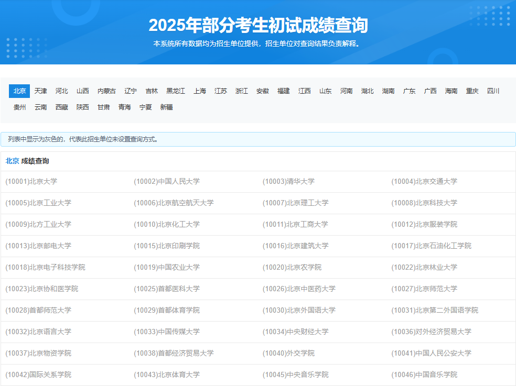Select (10036)对外经济贸易大学 entry
This screenshot has width=516, height=386.
(x=431, y=332)
